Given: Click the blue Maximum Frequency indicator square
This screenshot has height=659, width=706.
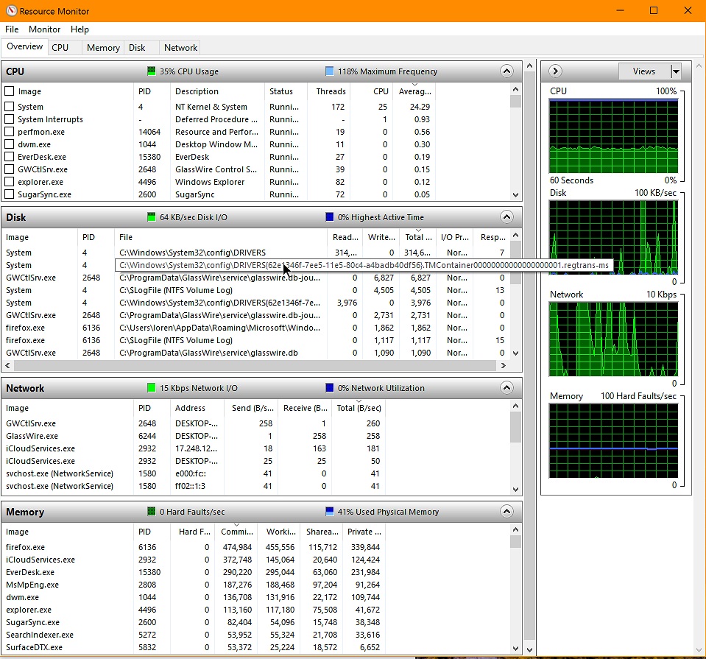Looking at the screenshot, I should click(x=330, y=71).
